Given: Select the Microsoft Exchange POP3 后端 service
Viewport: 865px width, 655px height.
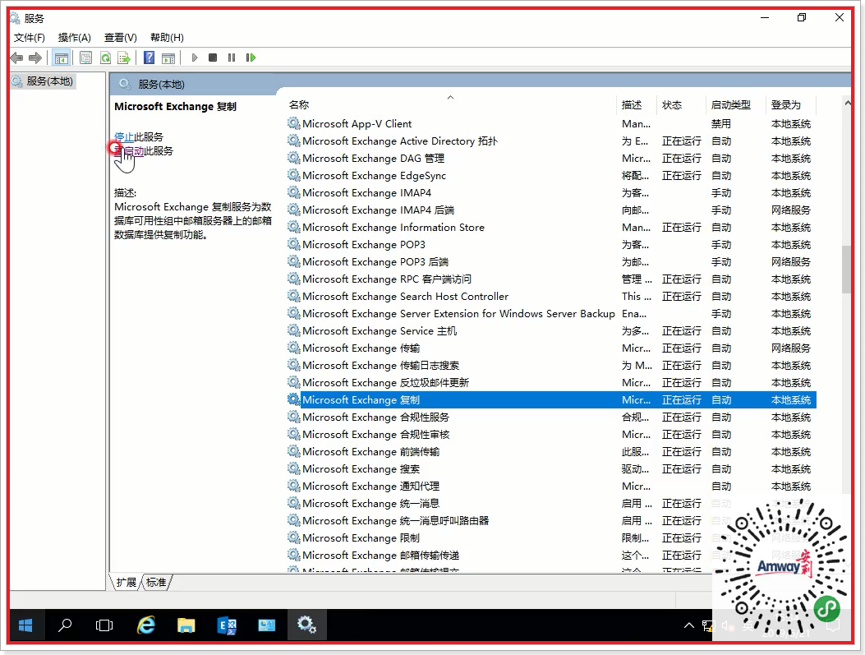Looking at the screenshot, I should (552, 261).
